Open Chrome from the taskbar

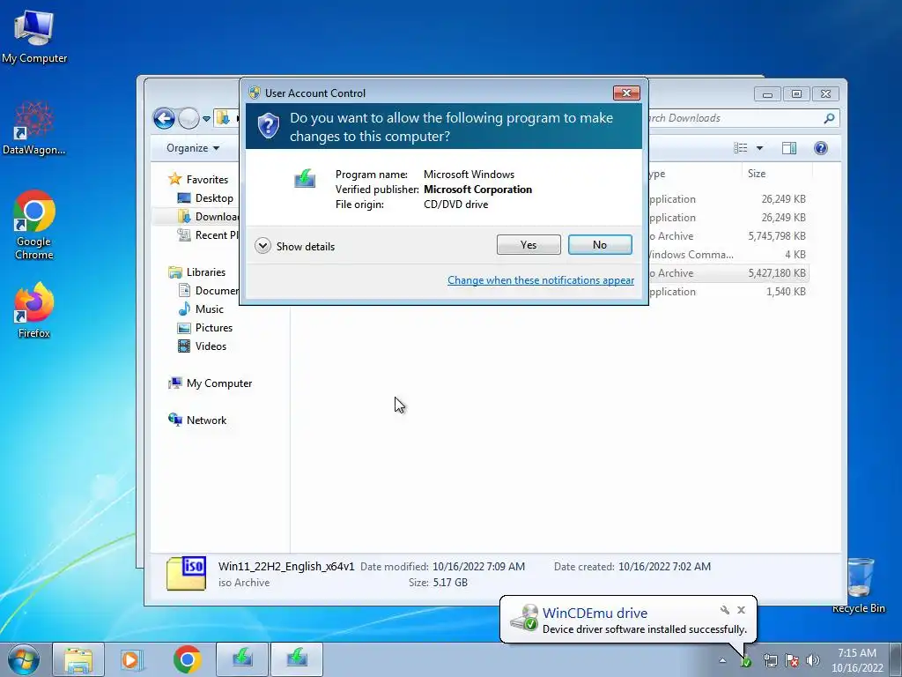point(187,659)
